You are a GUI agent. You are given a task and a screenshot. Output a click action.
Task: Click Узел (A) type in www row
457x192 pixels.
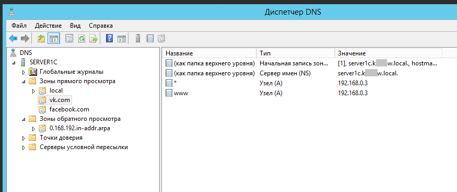pyautogui.click(x=271, y=93)
